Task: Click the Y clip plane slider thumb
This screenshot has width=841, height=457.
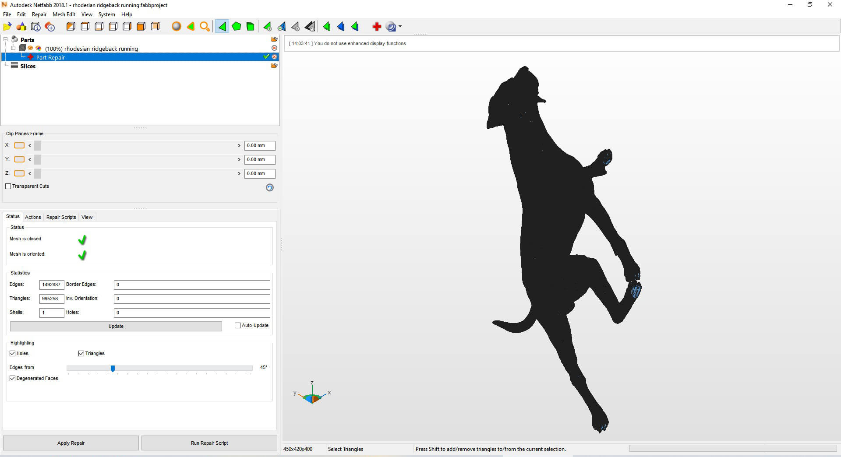Action: (x=38, y=160)
